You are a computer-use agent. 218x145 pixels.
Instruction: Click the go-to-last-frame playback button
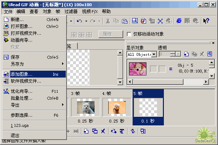coord(76,131)
